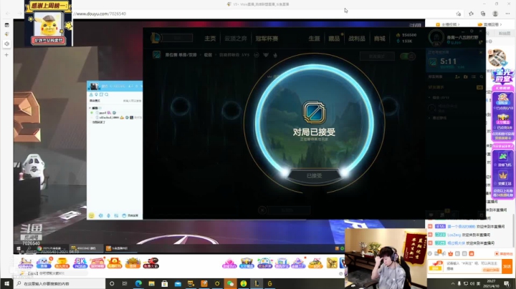
Task: Open notification center icon on taskbar
Action: (507, 283)
